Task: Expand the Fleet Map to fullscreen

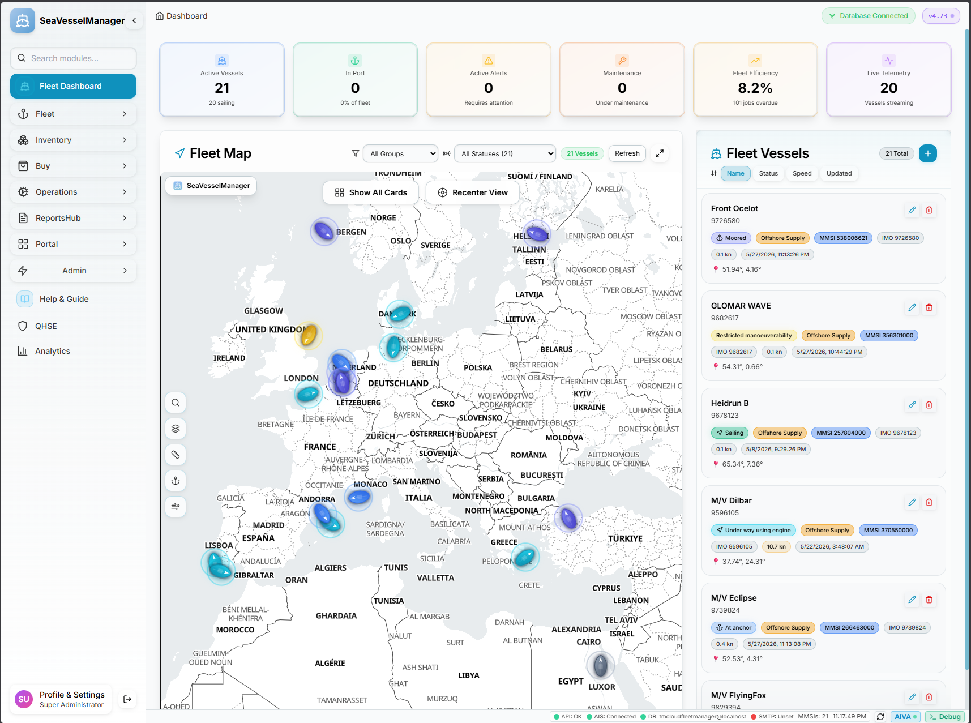Action: click(660, 153)
